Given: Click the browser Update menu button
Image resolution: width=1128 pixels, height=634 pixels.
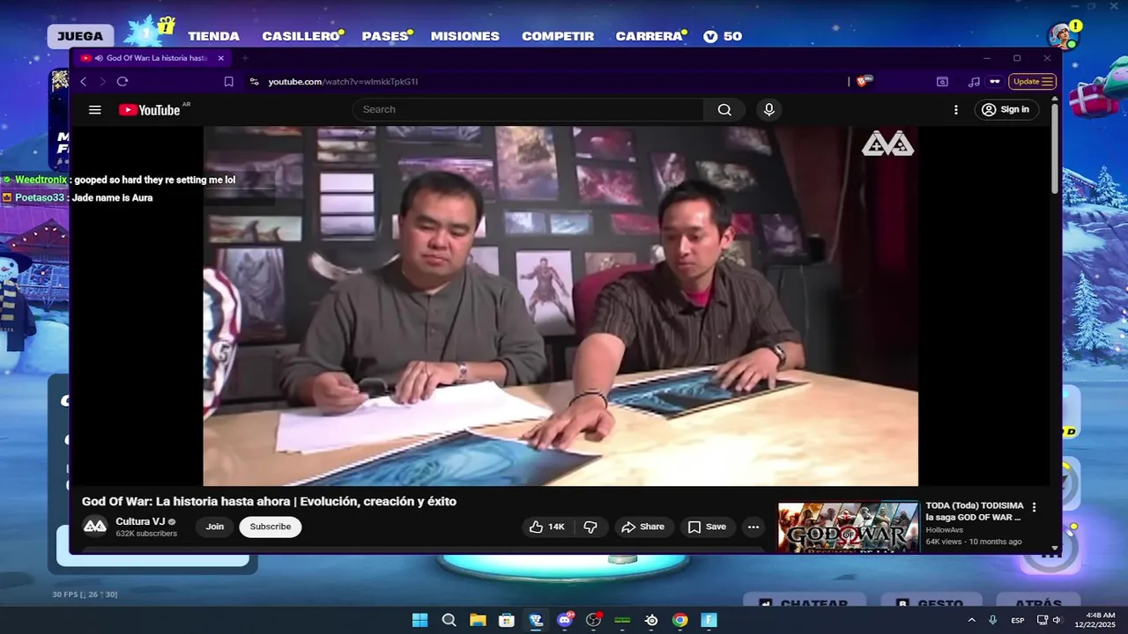Looking at the screenshot, I should (1032, 82).
